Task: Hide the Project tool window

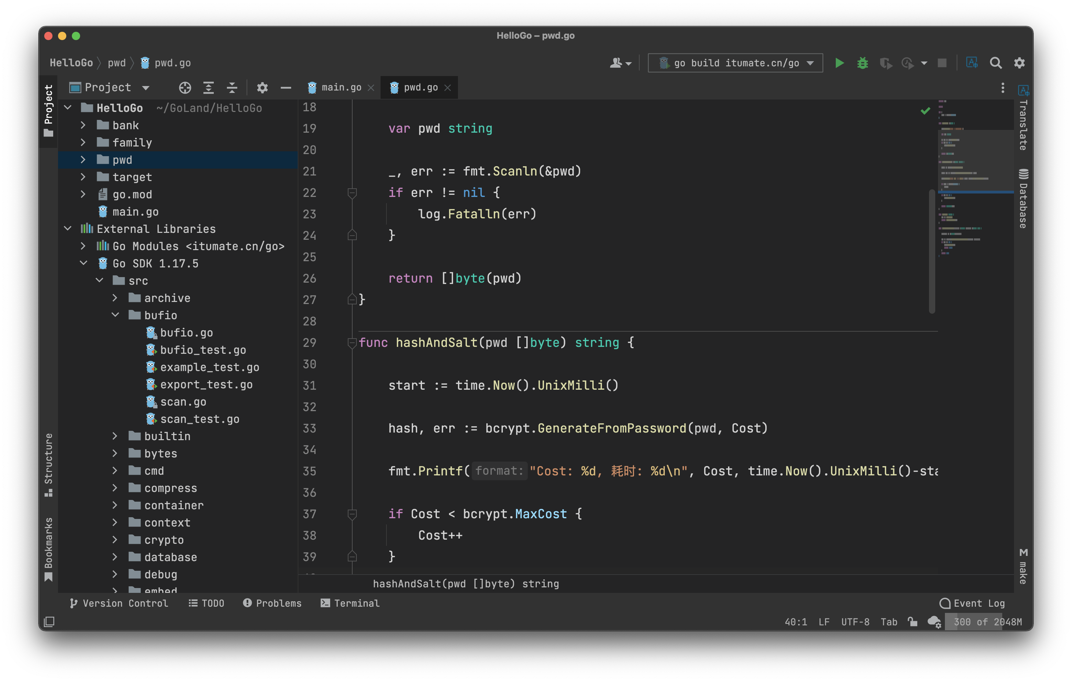Action: [286, 88]
